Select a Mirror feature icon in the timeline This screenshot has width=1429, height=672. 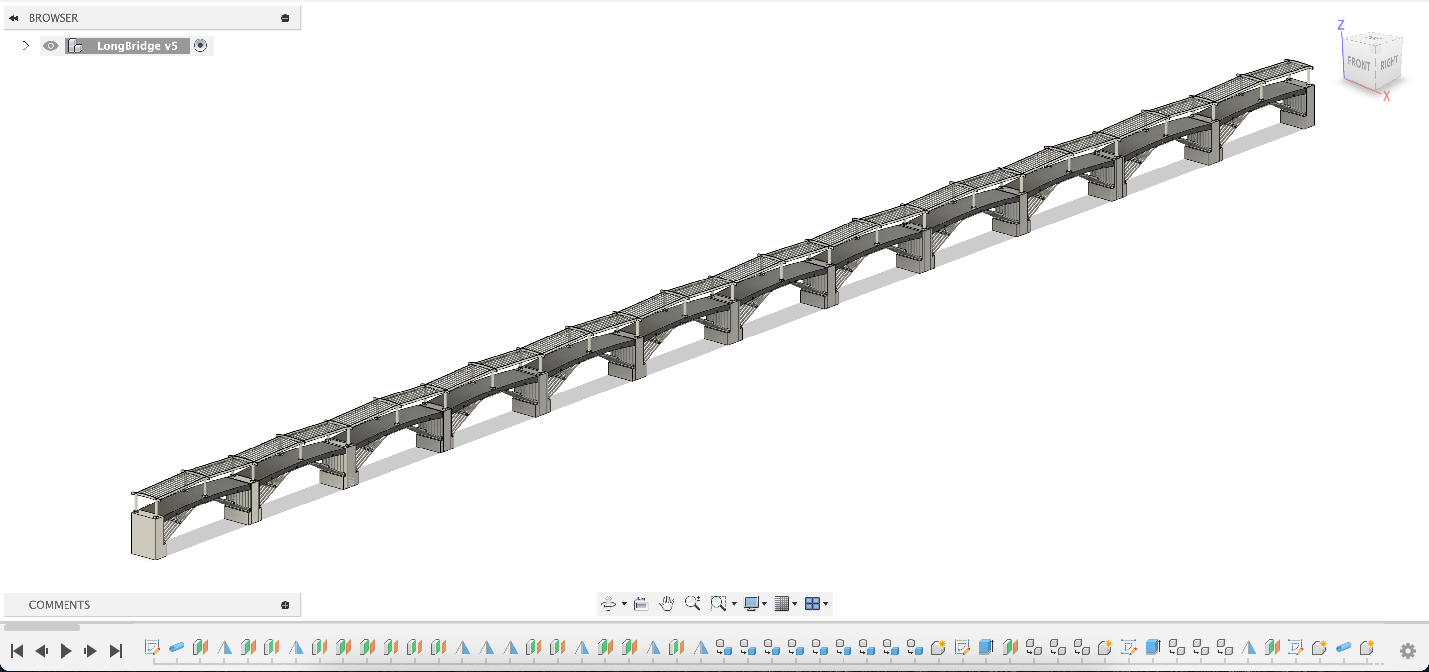(224, 647)
